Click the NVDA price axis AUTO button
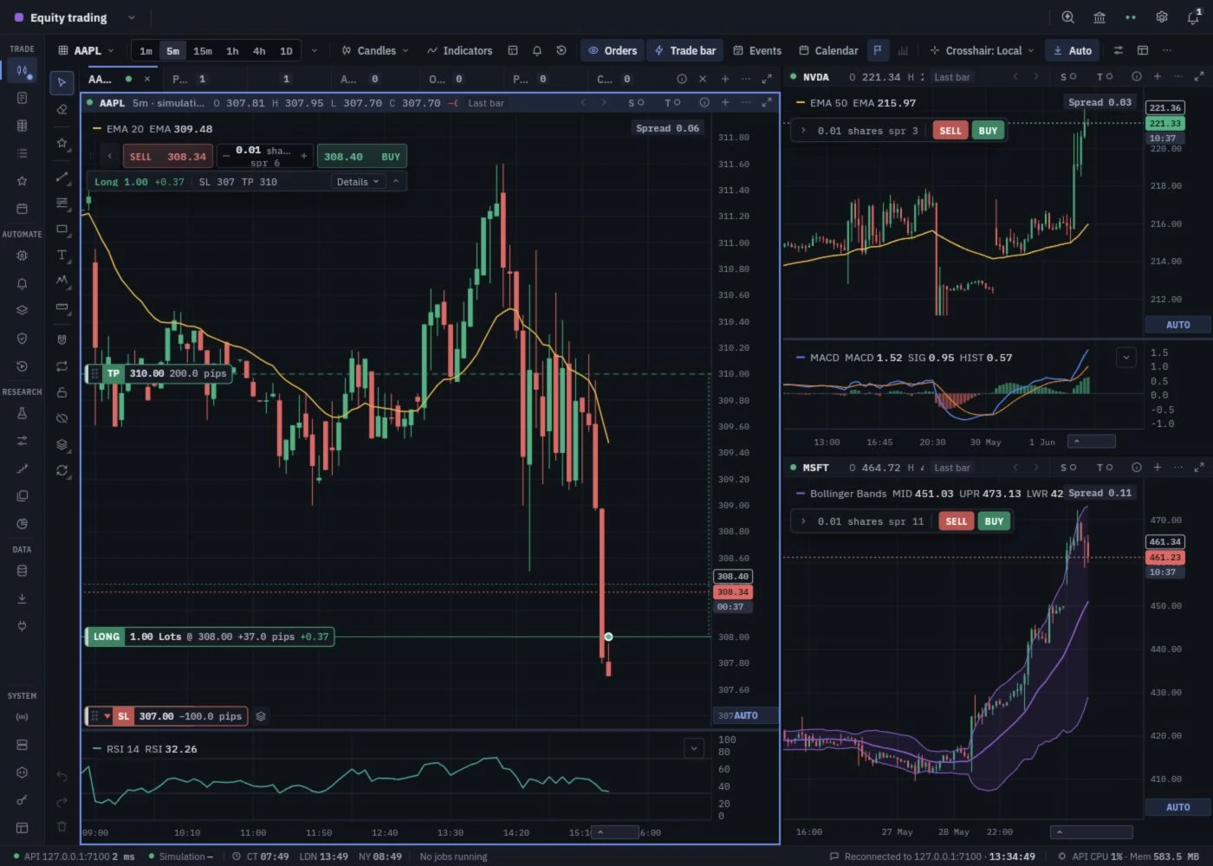The image size is (1213, 866). click(x=1177, y=325)
